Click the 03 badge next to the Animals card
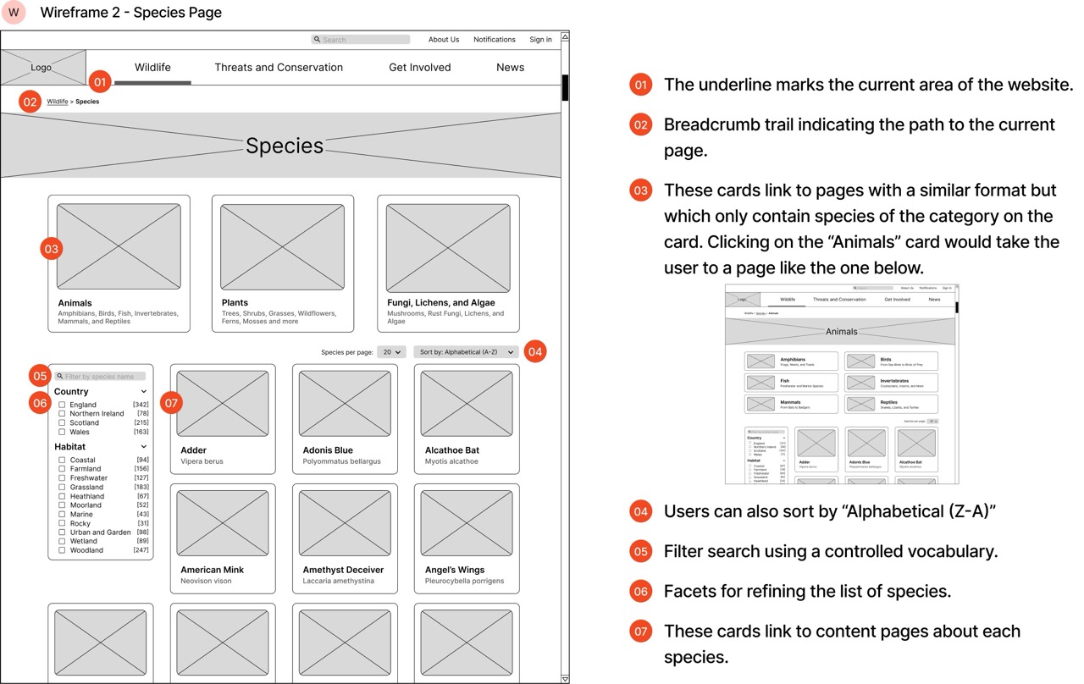Screen dimensions: 1084x684 click(51, 248)
